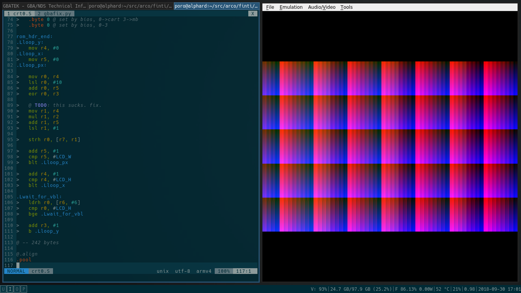This screenshot has height=293, width=521.
Task: Click the TODO comment on line 89
Action: (65, 105)
